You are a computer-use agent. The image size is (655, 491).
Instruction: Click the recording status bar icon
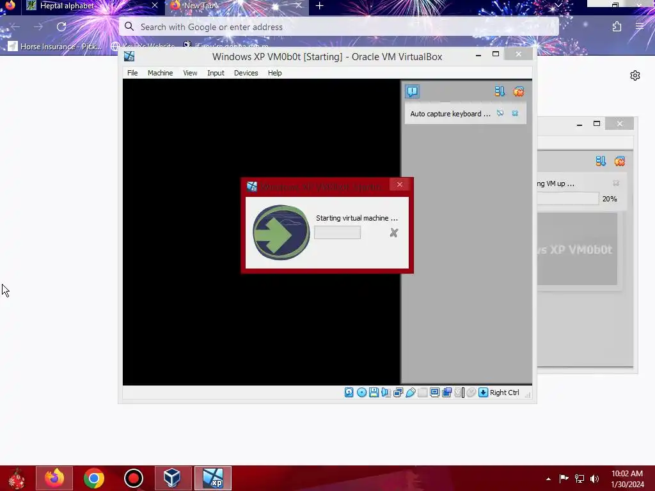click(446, 393)
